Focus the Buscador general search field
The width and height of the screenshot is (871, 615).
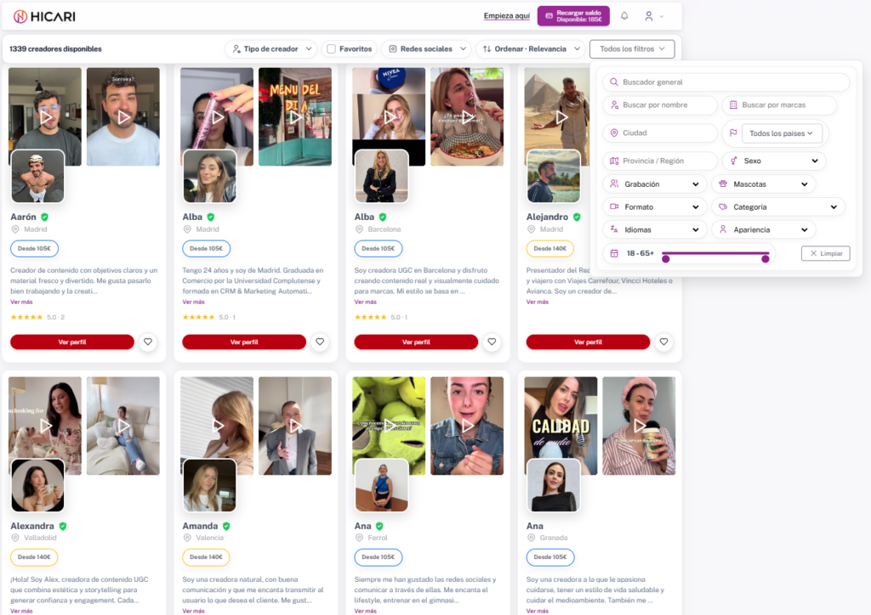(x=726, y=82)
